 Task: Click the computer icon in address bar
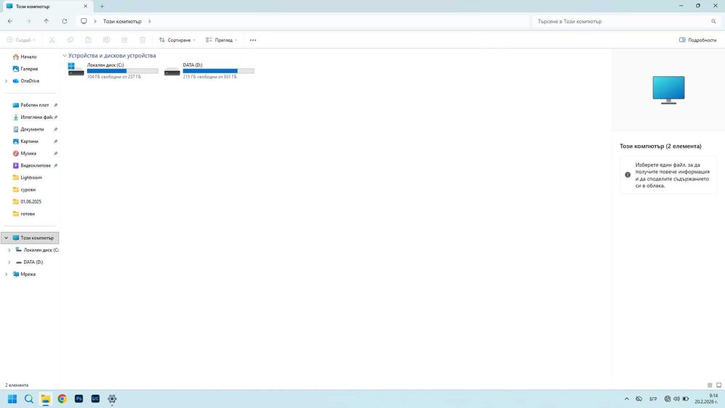[x=83, y=21]
